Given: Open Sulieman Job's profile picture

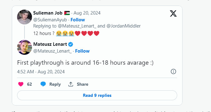Looking at the screenshot, I should click(x=25, y=17).
